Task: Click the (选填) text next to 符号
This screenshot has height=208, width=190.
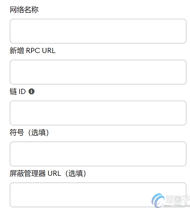Action: point(38,133)
